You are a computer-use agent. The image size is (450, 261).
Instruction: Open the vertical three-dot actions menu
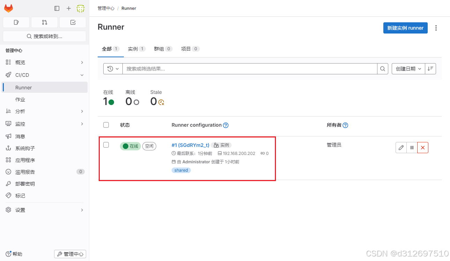pos(436,28)
